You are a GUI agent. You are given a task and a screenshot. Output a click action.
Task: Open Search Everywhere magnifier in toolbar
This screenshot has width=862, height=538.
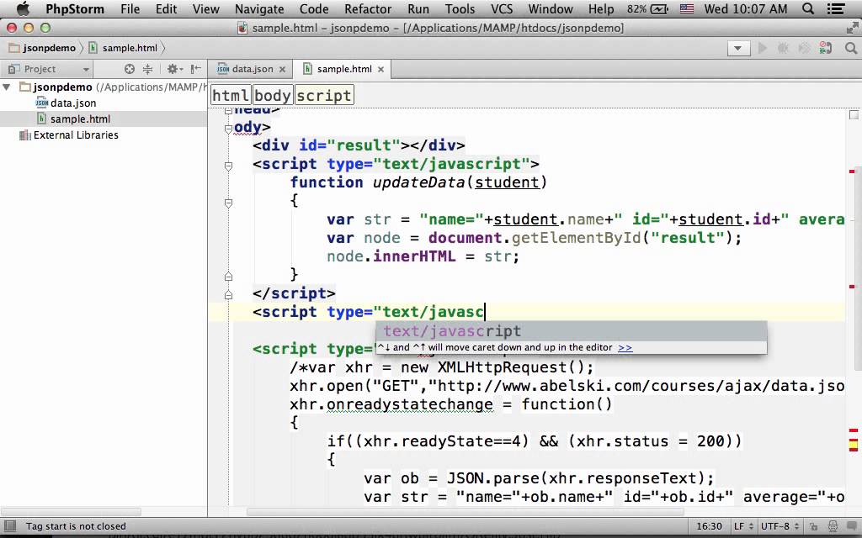coord(850,48)
